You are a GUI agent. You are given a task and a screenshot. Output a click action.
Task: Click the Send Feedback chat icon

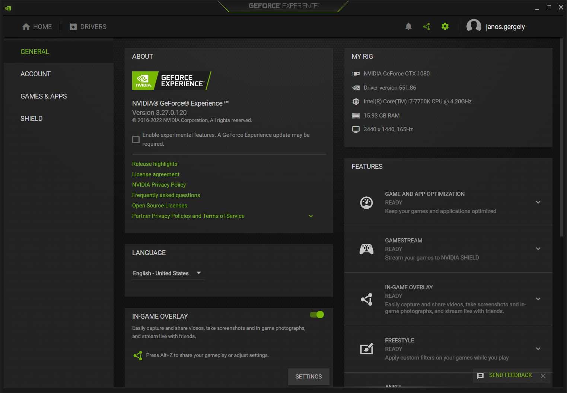click(480, 376)
